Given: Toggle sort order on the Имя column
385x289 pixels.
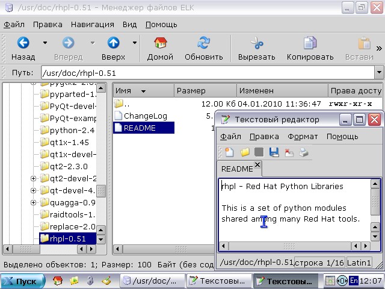Looking at the screenshot, I should pos(143,91).
